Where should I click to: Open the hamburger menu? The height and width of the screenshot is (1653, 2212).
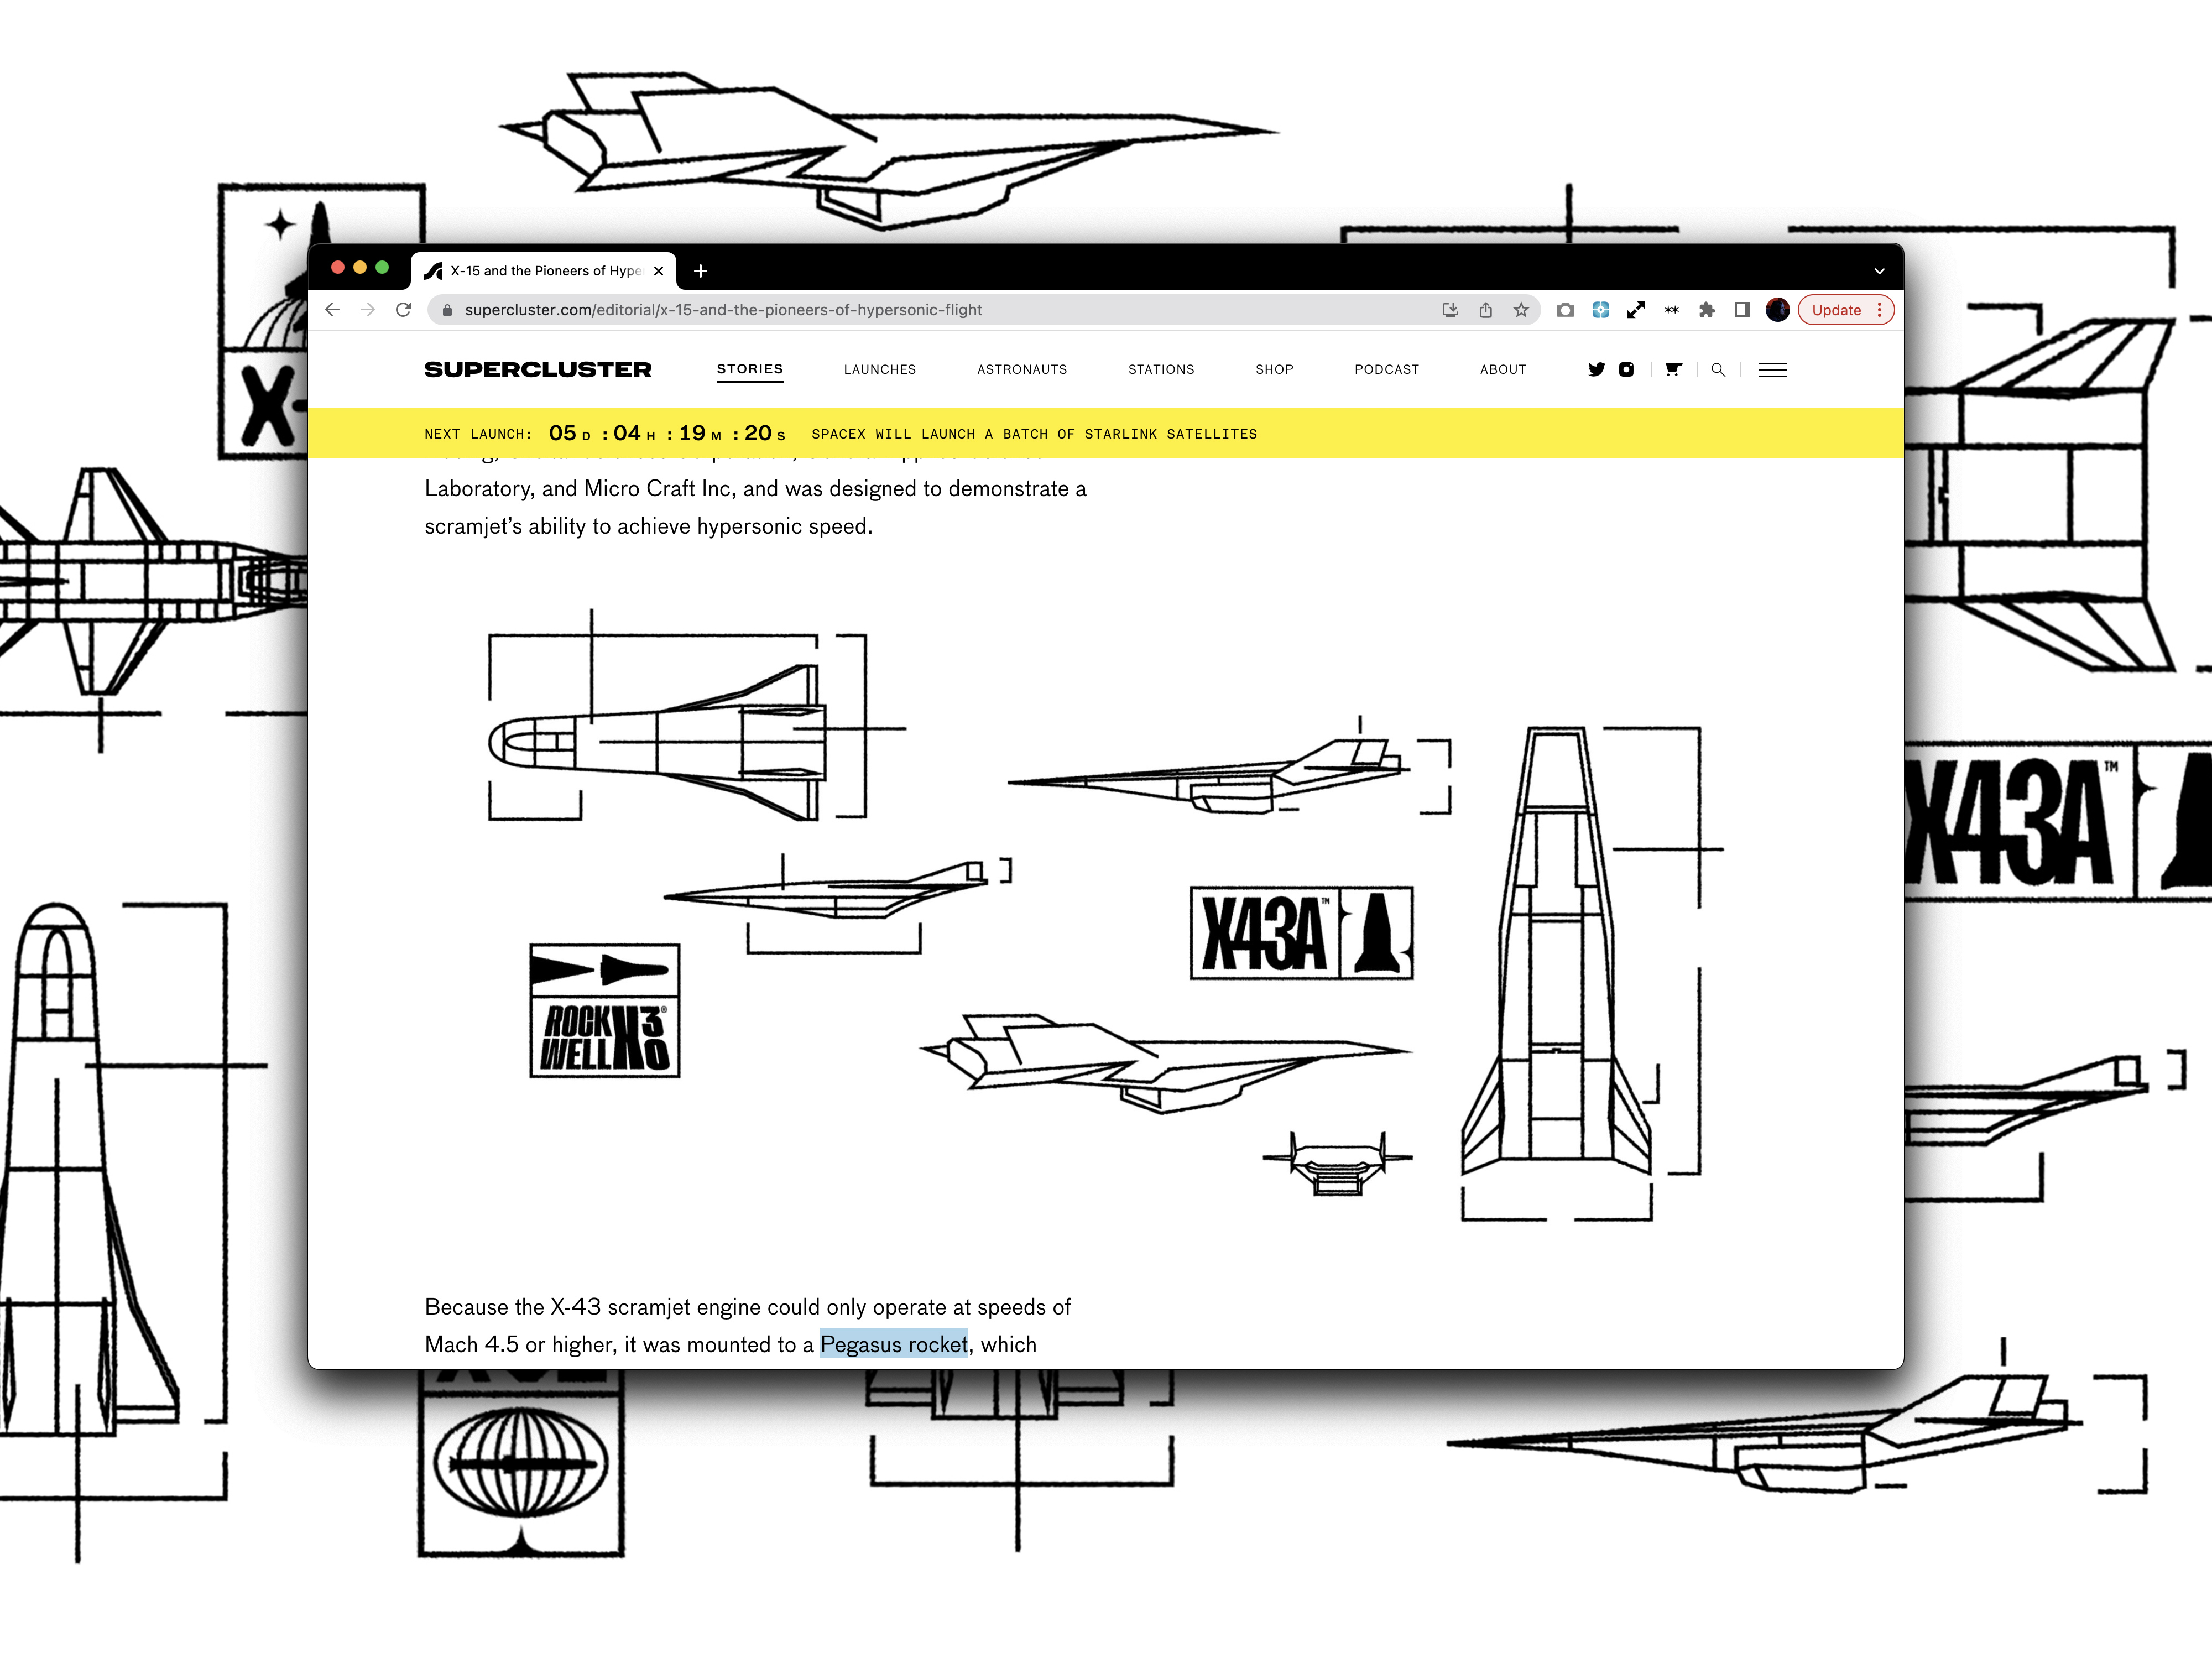point(1772,370)
